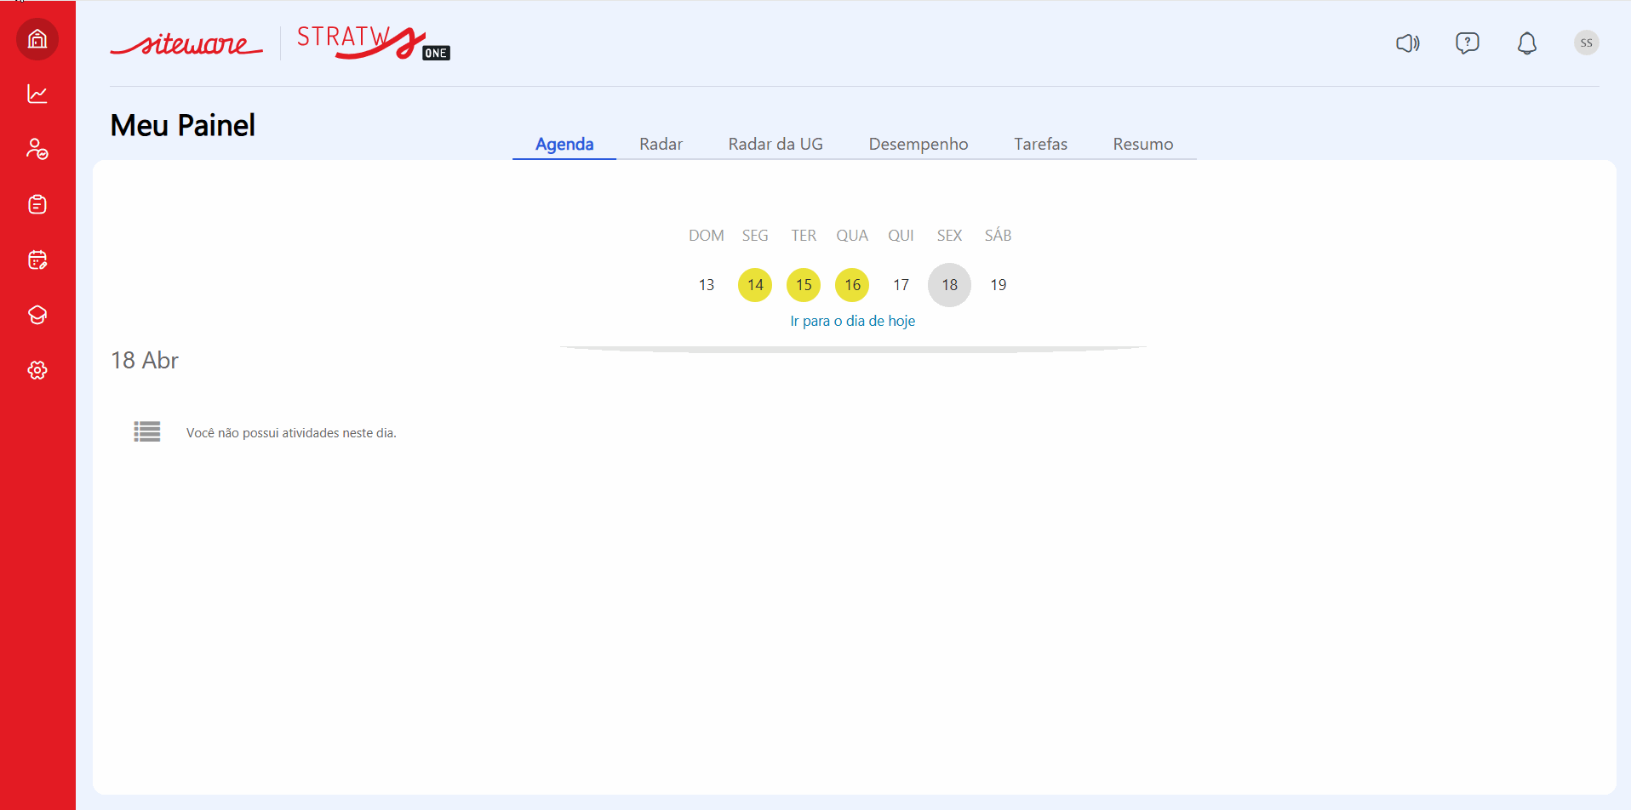Open the clipboard tasks sidebar icon
Image resolution: width=1631 pixels, height=810 pixels.
coord(37,204)
